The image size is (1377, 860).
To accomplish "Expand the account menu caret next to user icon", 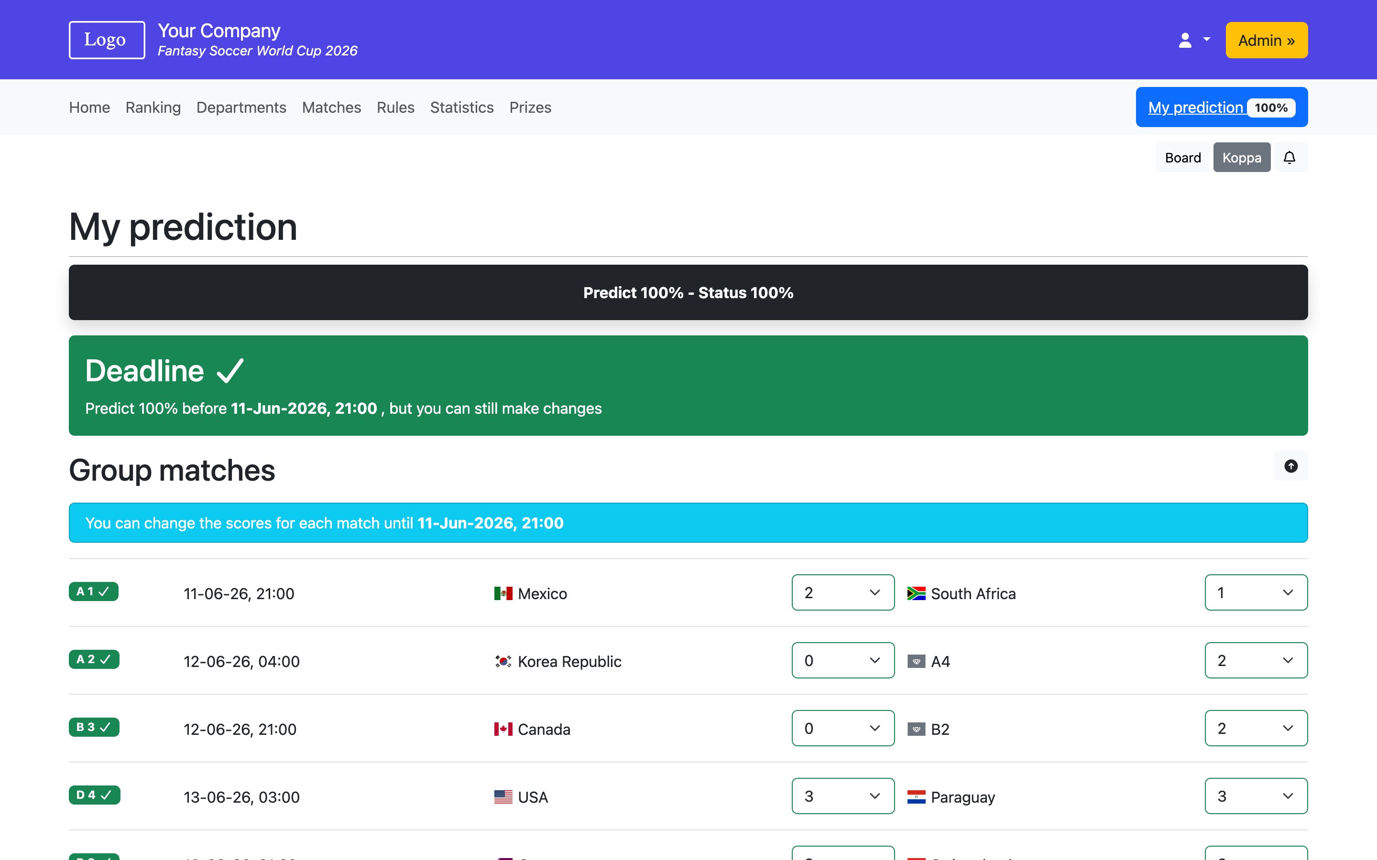I will (x=1206, y=40).
